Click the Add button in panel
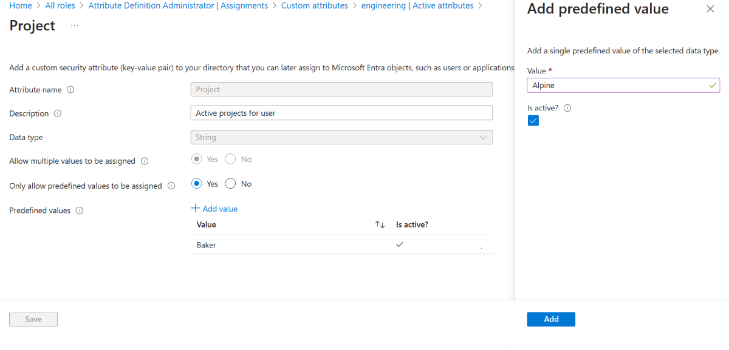Screen dimensions: 729x350 pos(550,319)
